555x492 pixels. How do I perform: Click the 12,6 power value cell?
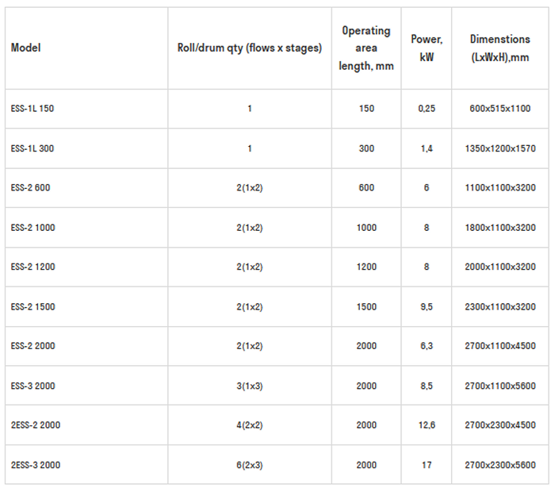click(x=427, y=425)
